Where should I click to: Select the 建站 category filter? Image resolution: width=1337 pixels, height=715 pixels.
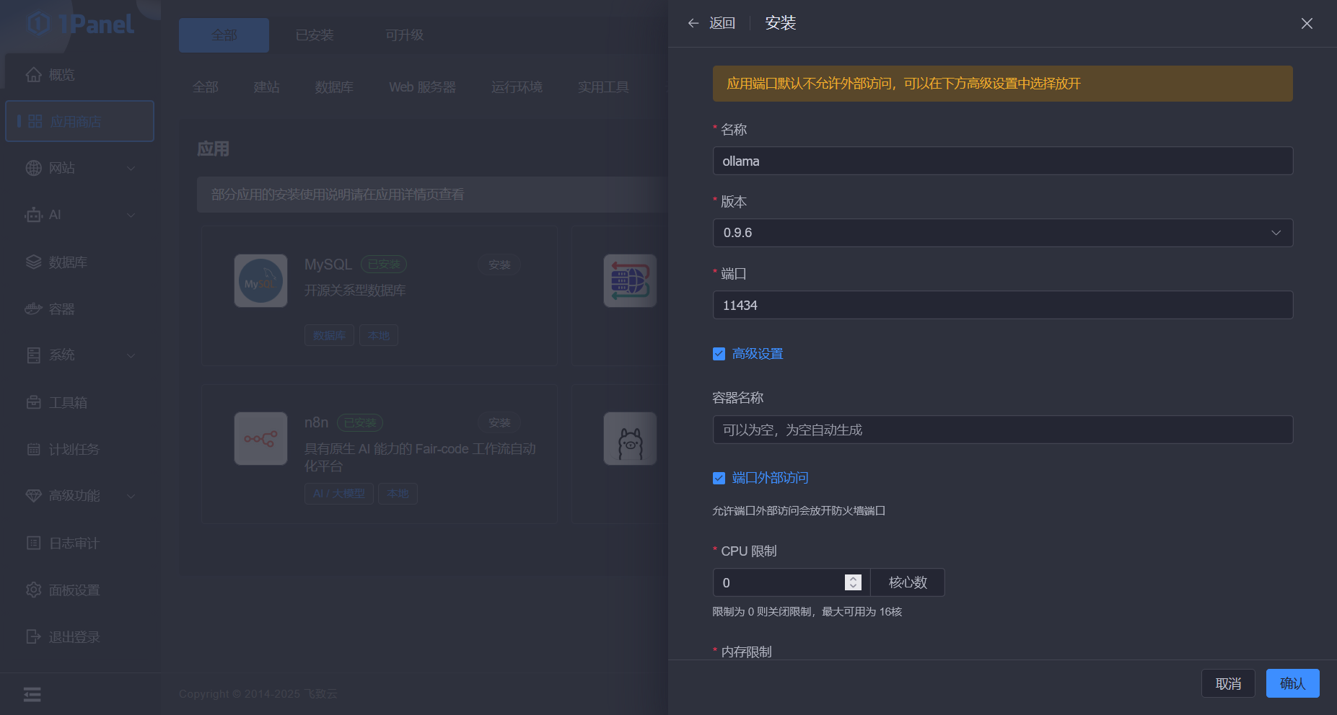click(266, 87)
